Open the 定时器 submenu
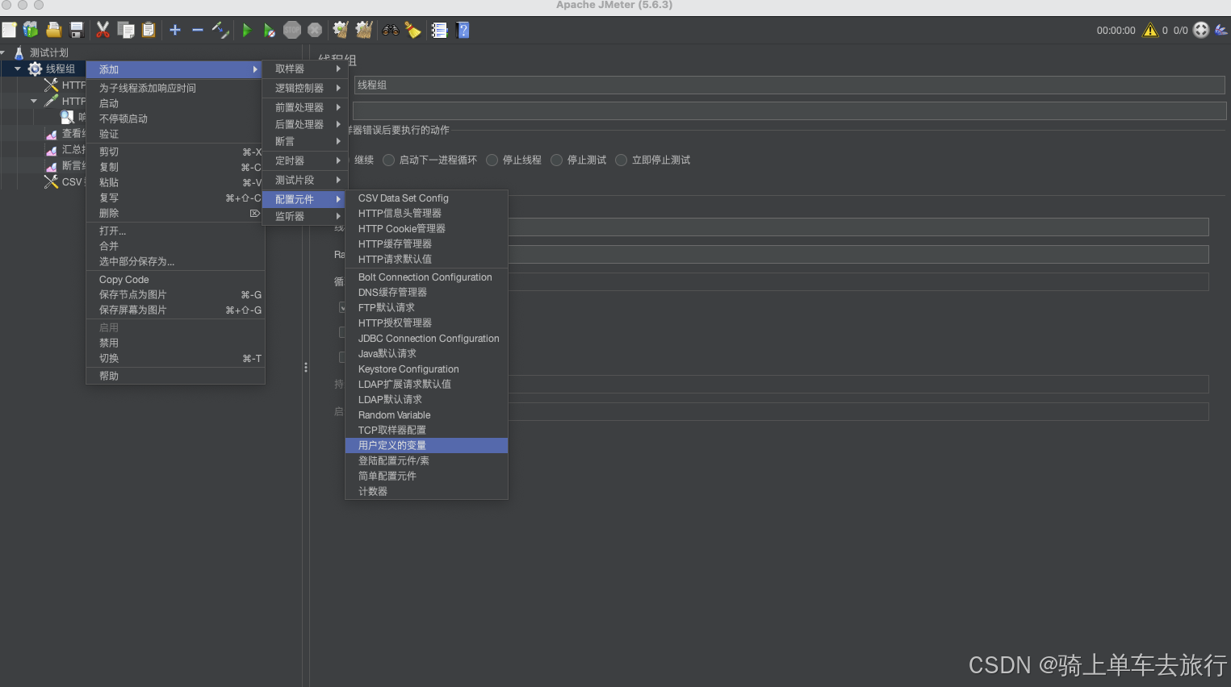 (x=305, y=160)
